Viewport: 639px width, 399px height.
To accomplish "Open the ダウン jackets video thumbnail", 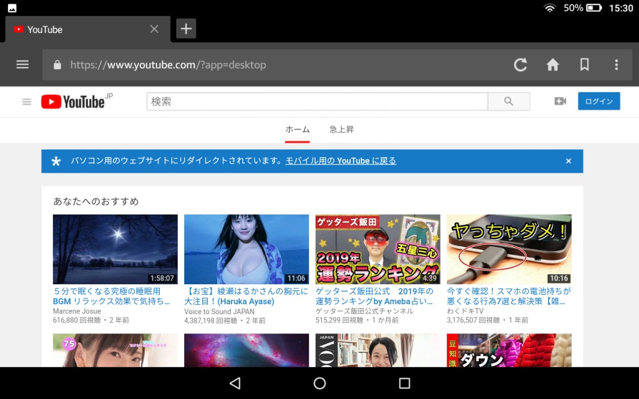I will coord(509,350).
